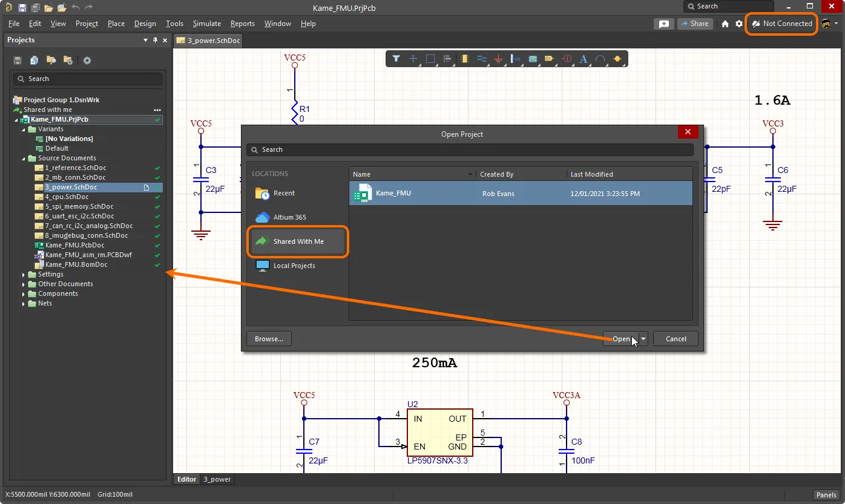Open the Projects panel dropdown arrow
The height and width of the screenshot is (504, 845).
pos(145,40)
